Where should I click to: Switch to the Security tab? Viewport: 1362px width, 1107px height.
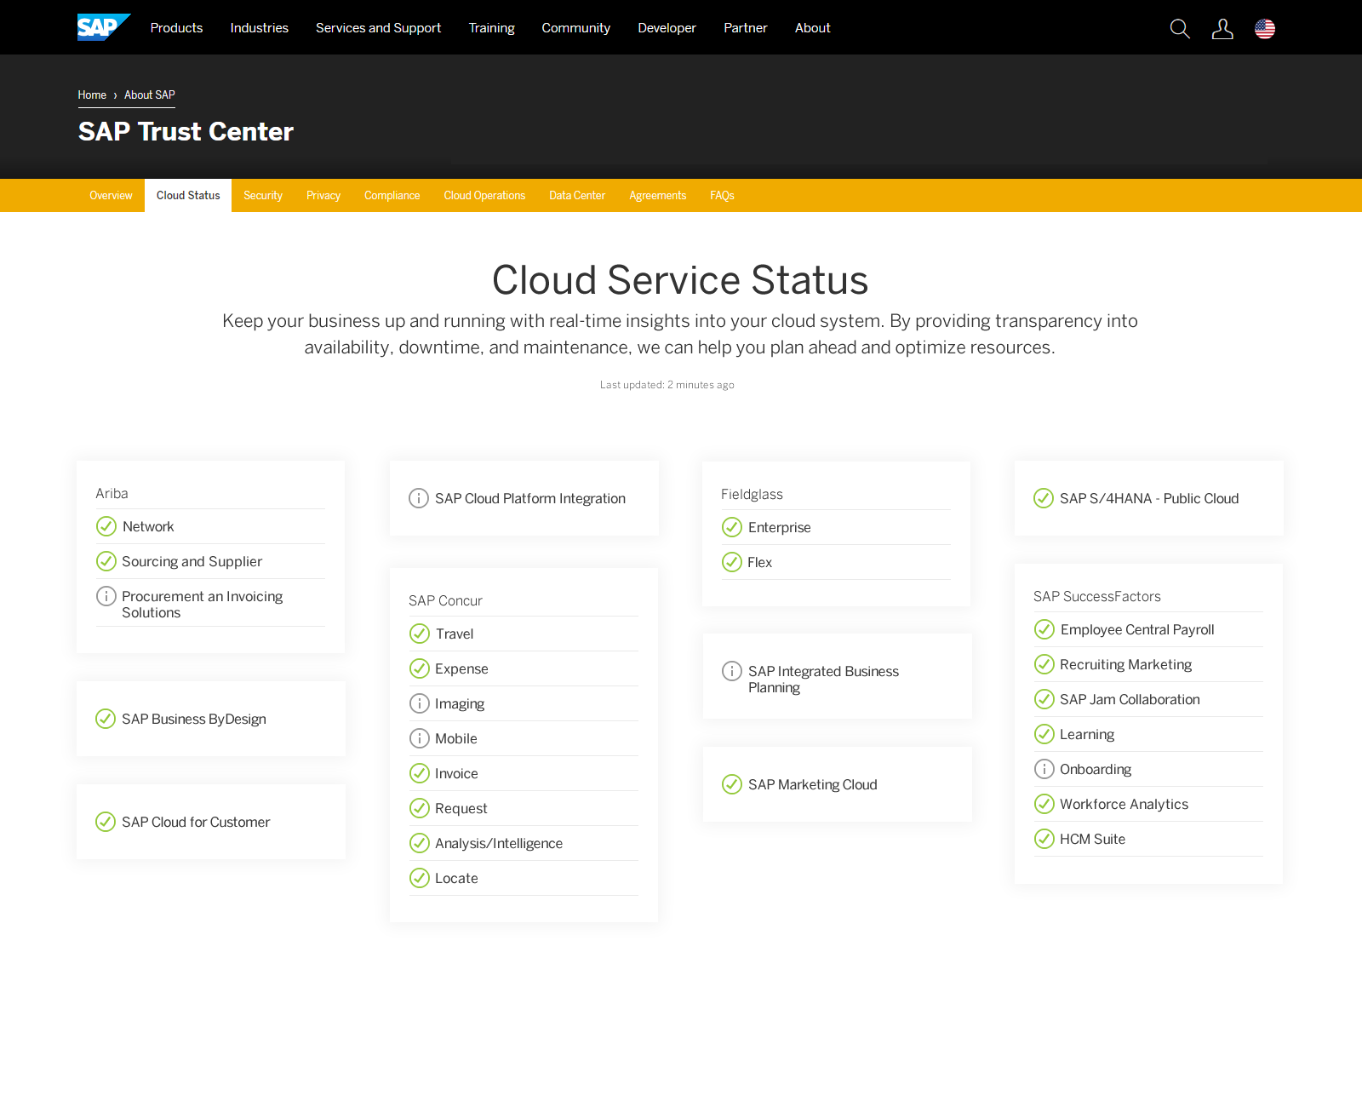[x=263, y=196]
